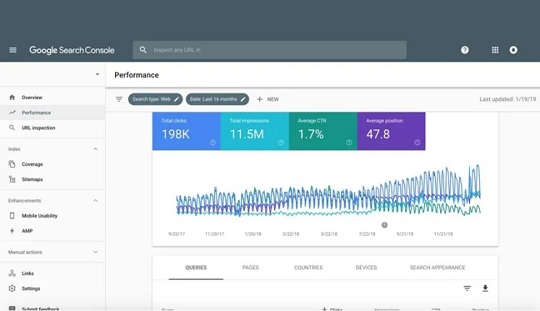Toggle the Total impressions metric card

point(255,131)
